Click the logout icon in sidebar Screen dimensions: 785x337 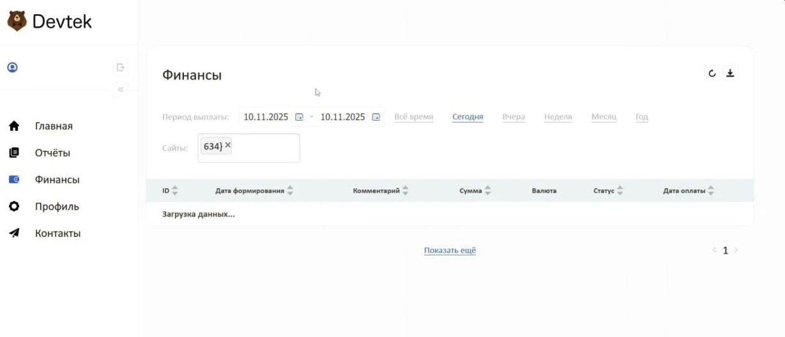[x=120, y=67]
